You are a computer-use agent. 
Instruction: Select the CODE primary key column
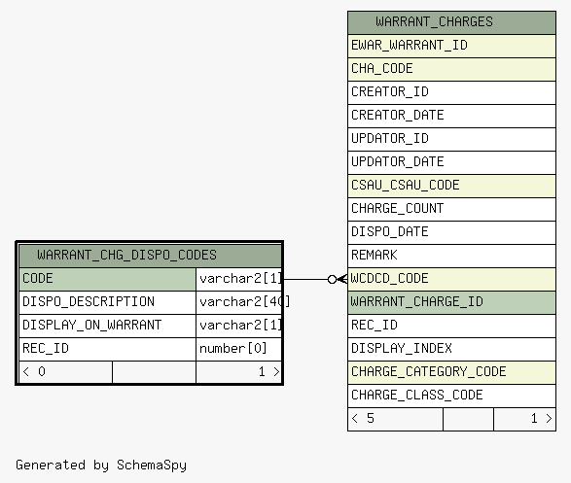tap(107, 279)
